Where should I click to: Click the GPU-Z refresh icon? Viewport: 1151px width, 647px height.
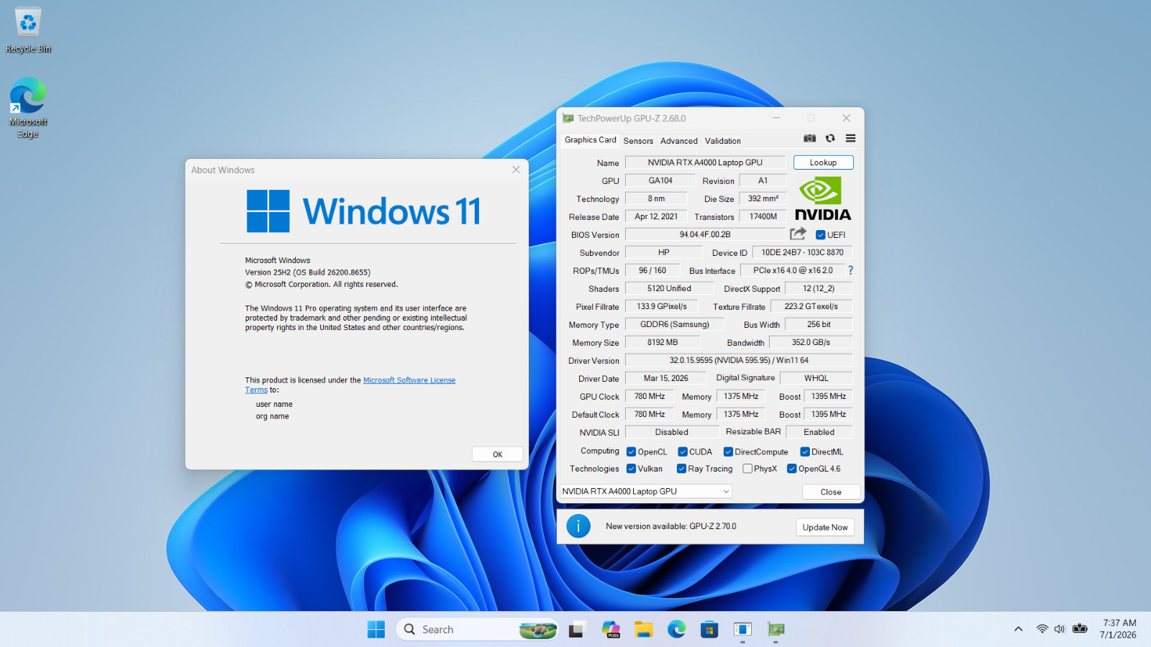coord(830,138)
